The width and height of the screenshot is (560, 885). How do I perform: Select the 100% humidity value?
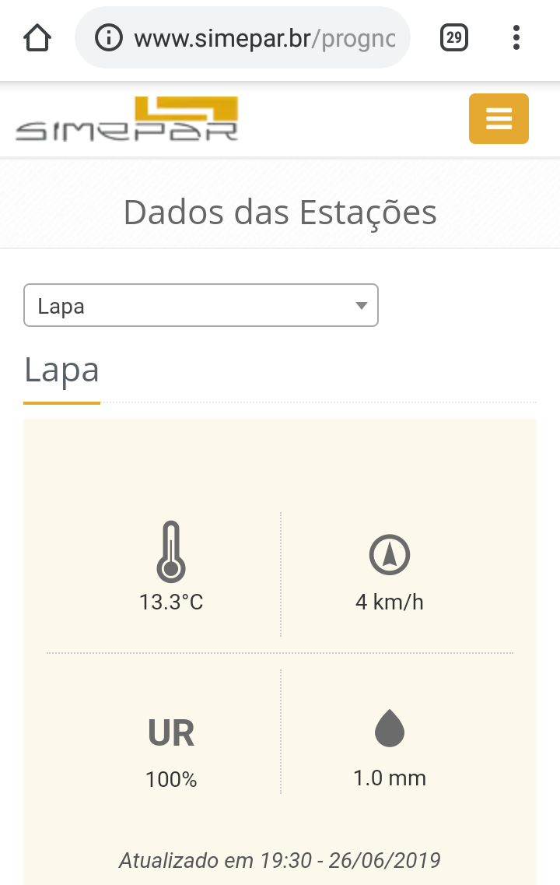pos(171,779)
